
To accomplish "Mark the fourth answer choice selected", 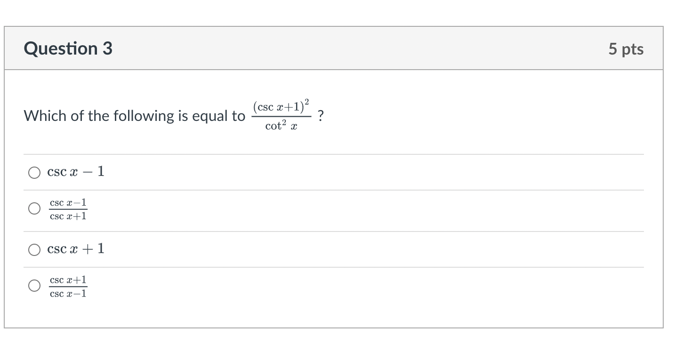I will 34,286.
